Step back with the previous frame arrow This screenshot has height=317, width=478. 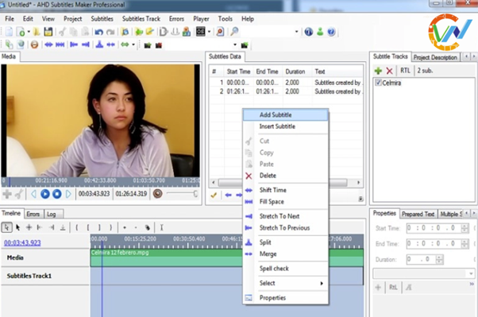(x=34, y=194)
